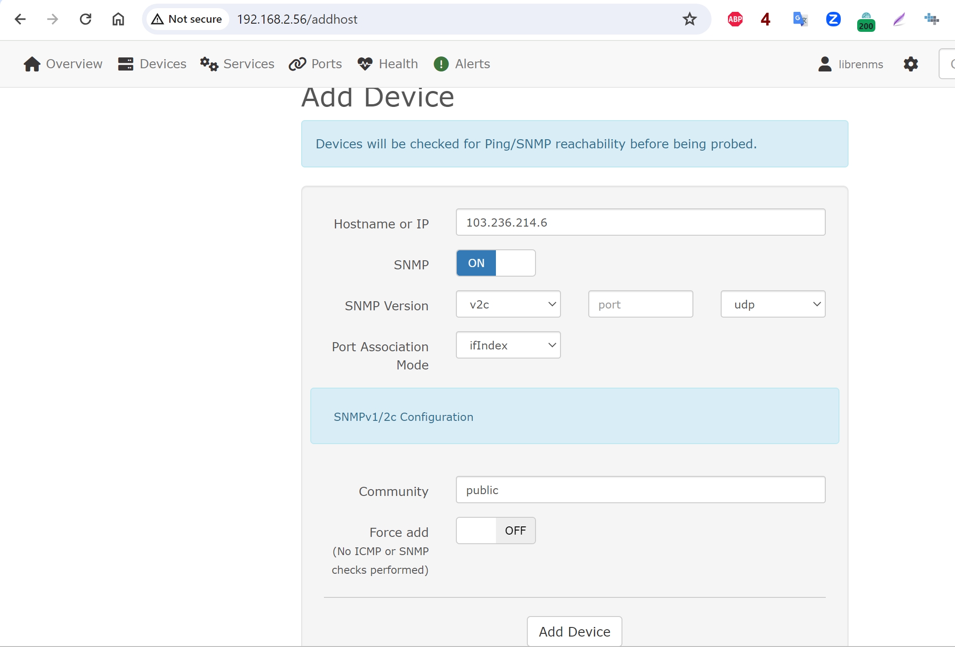The width and height of the screenshot is (955, 647).
Task: Click the Community text field
Action: click(640, 490)
